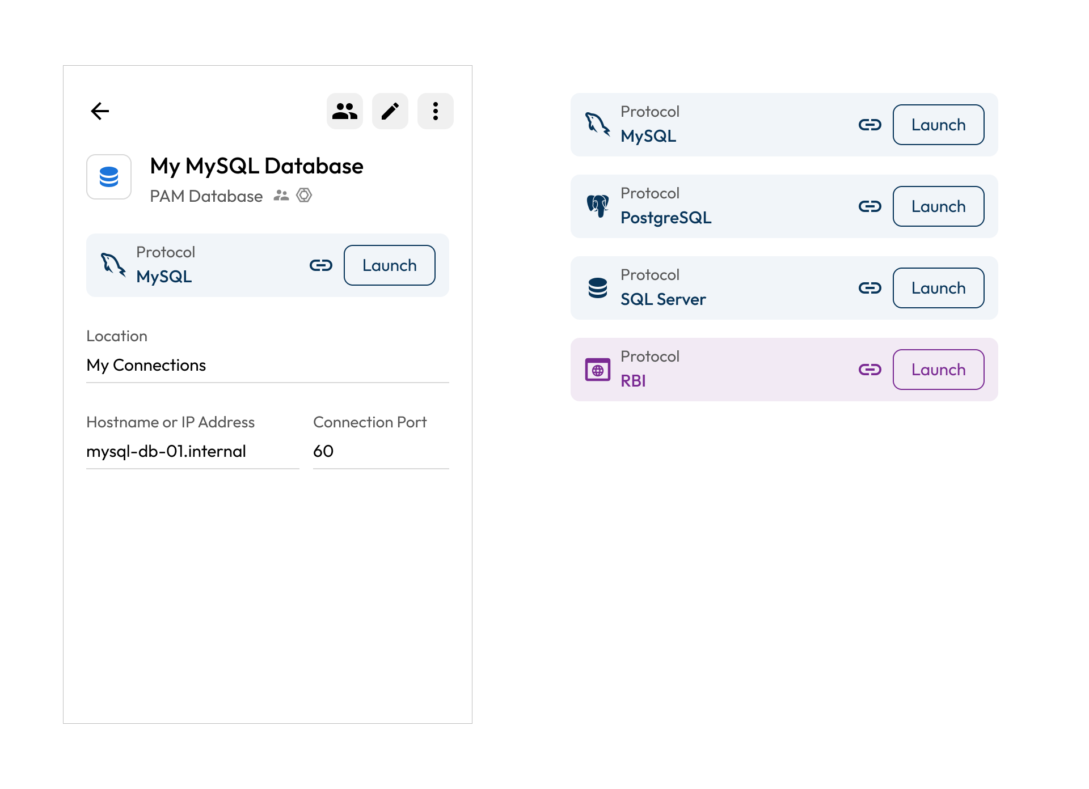Click the back arrow icon
This screenshot has width=1089, height=789.
(x=100, y=111)
